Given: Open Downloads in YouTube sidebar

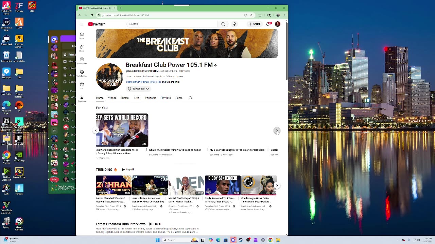Looking at the screenshot, I should (x=82, y=98).
